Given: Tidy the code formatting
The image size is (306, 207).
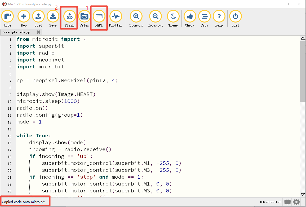Looking at the screenshot, I should (205, 19).
